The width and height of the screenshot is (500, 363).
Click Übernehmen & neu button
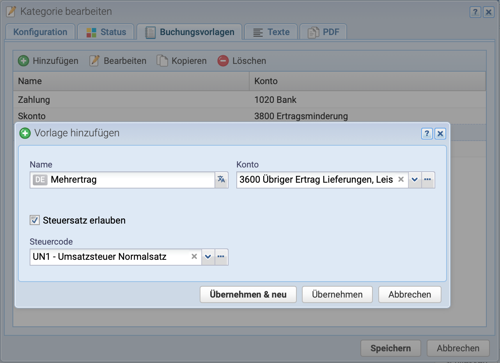pos(248,294)
